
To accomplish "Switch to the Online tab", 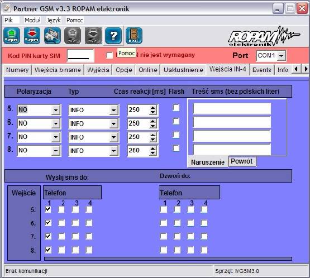I will [x=148, y=70].
